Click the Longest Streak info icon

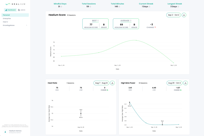(x=178, y=7)
